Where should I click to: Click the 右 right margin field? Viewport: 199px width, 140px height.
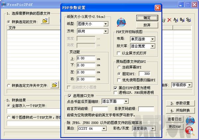(x=86, y=79)
